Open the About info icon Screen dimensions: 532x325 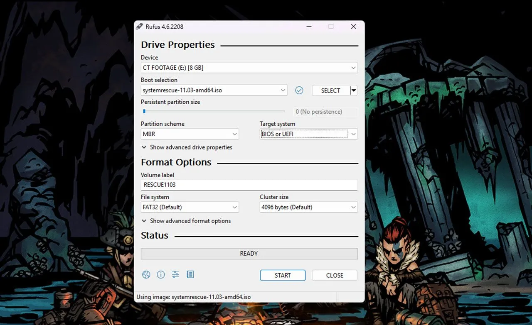pos(161,274)
